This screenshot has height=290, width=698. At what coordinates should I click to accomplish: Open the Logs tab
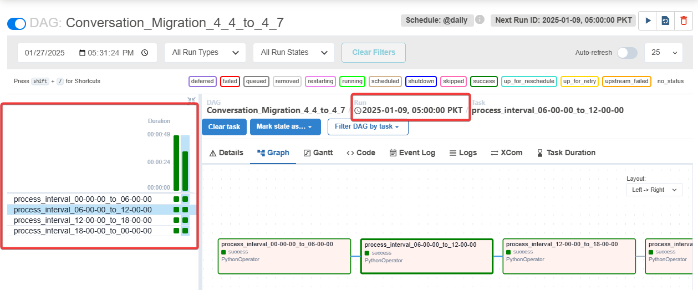462,152
